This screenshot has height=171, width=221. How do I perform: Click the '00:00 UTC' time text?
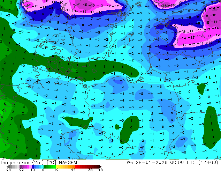coord(183,163)
